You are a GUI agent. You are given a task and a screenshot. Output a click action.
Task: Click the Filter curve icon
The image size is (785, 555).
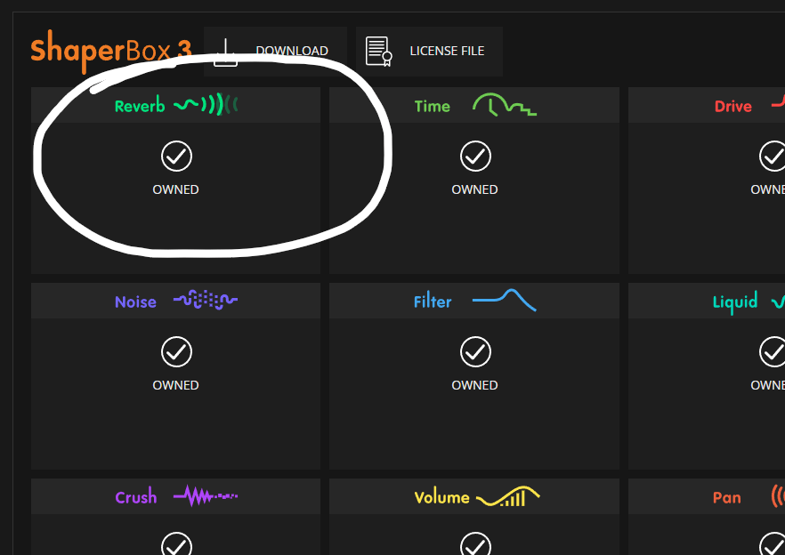[x=504, y=300]
